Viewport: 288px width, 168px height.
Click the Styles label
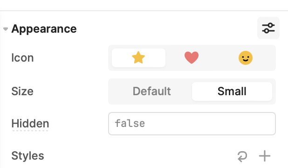coord(28,156)
